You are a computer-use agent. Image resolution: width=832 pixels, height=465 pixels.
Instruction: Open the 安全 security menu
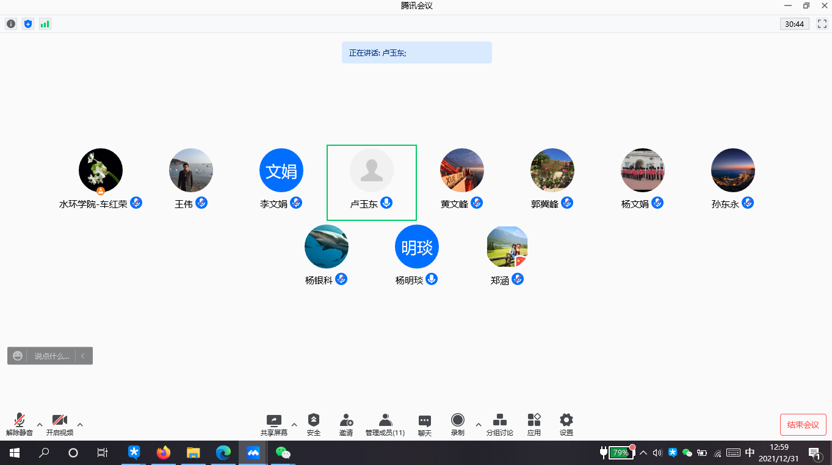tap(314, 424)
